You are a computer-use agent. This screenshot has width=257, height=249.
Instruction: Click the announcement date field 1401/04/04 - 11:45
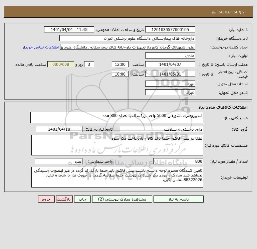[69, 29]
